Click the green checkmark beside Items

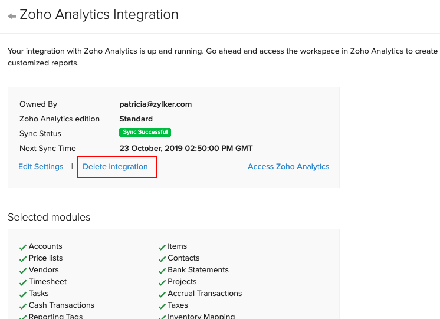click(x=162, y=247)
